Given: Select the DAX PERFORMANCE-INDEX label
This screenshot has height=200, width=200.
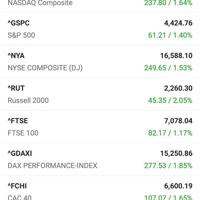Looking at the screenshot, I should tap(52, 166).
